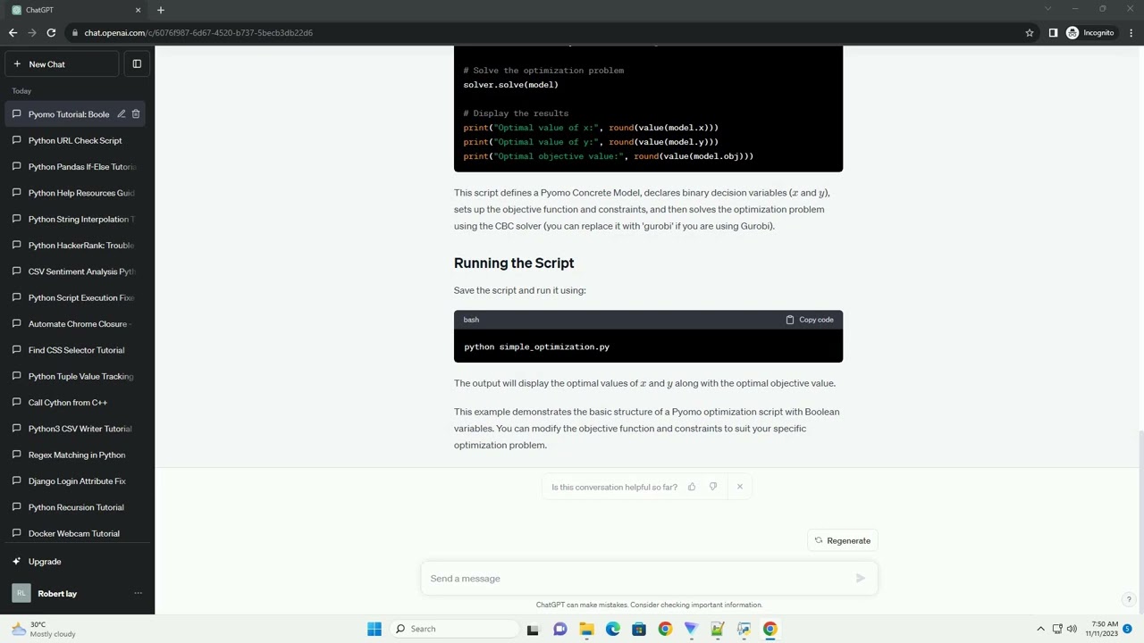Image resolution: width=1144 pixels, height=643 pixels.
Task: Rename the Pyomo Tutorial chat with pencil icon
Action: (122, 114)
